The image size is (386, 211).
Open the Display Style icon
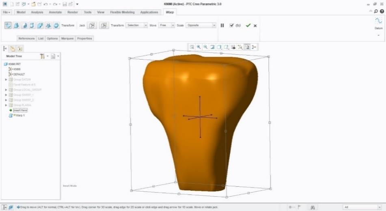[219, 47]
